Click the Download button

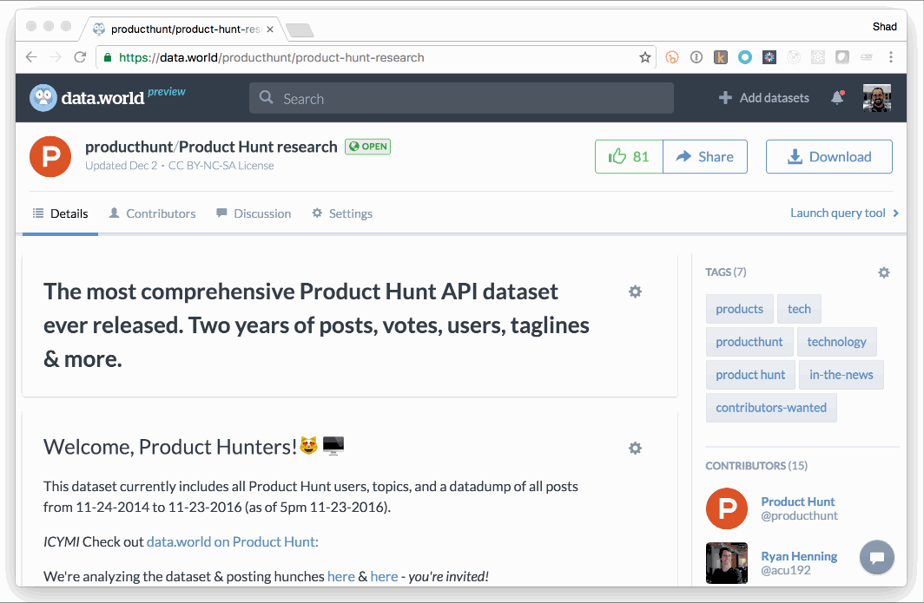829,157
